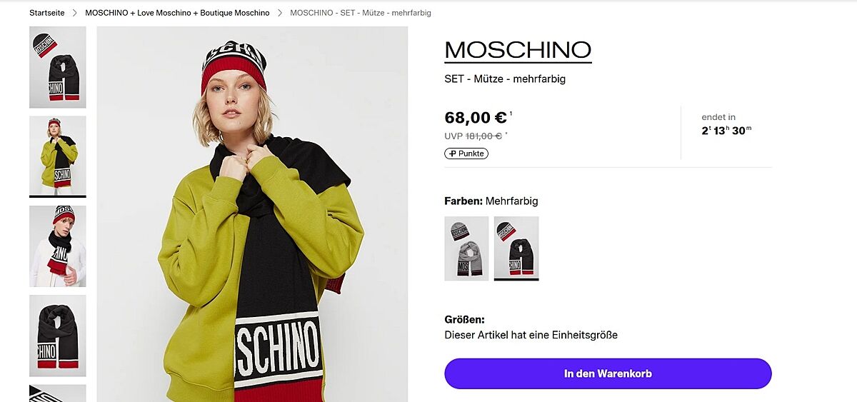Click the current product breadcrumb text

tap(361, 13)
